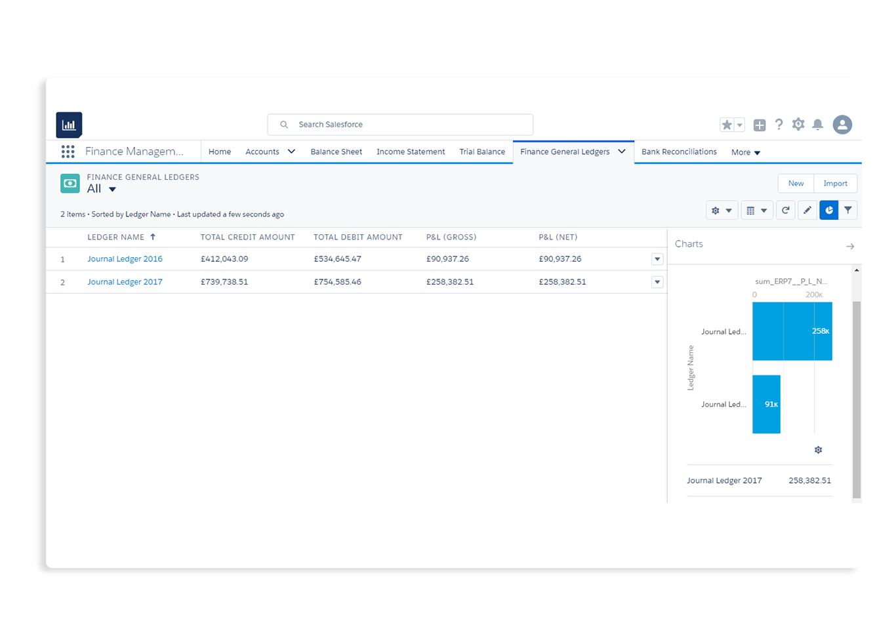This screenshot has height=635, width=896.
Task: Collapse Charts panel with the arrow
Action: (850, 247)
